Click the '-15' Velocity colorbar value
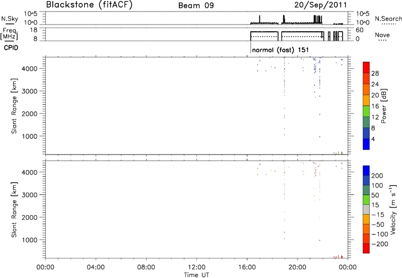 (378, 214)
